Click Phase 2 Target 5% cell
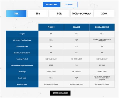This screenshot has height=98, width=119. pos(77,34)
